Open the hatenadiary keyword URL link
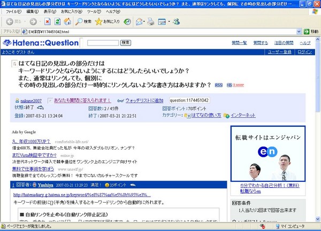The image size is (321, 231). pos(82,195)
